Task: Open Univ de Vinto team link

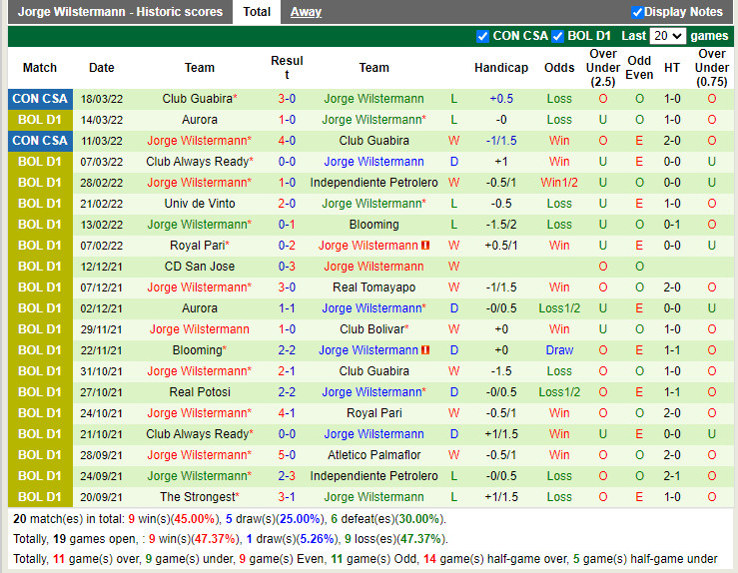Action: point(200,204)
